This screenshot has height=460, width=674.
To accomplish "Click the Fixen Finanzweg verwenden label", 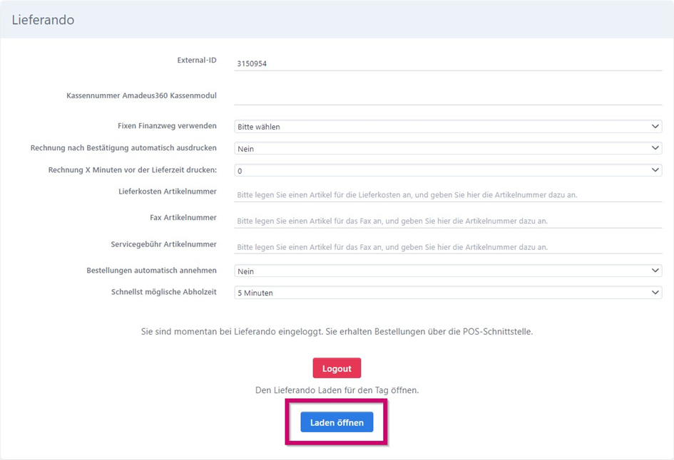I will 167,126.
